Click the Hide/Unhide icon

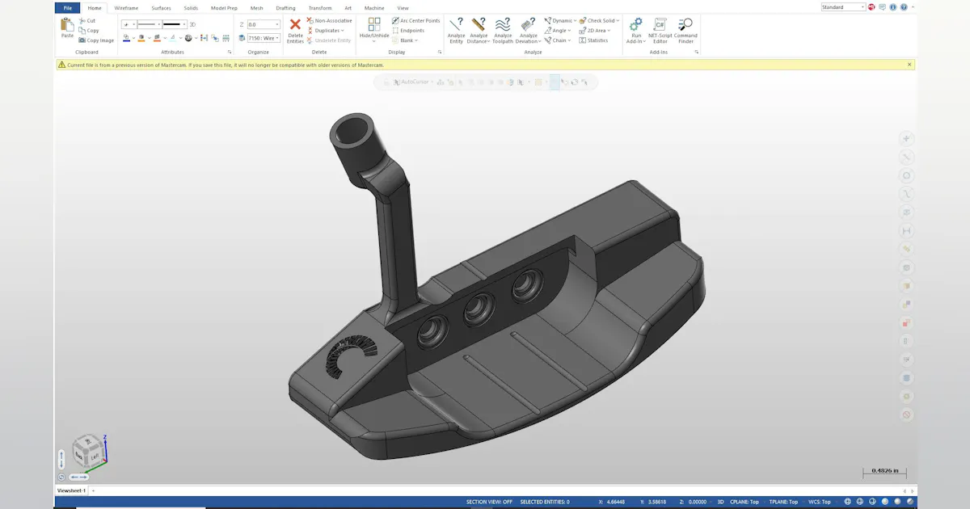click(374, 24)
